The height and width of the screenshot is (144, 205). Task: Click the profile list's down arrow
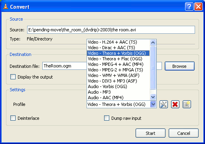coord(153,97)
